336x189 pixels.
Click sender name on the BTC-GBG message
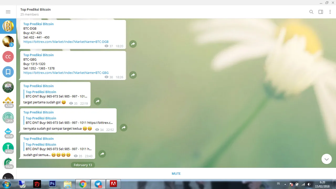38,55
